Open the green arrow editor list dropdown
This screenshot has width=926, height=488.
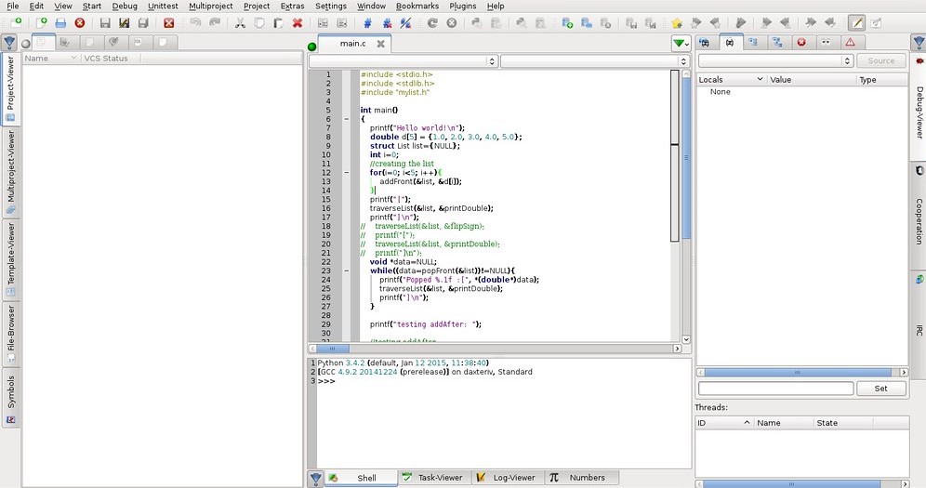[681, 43]
